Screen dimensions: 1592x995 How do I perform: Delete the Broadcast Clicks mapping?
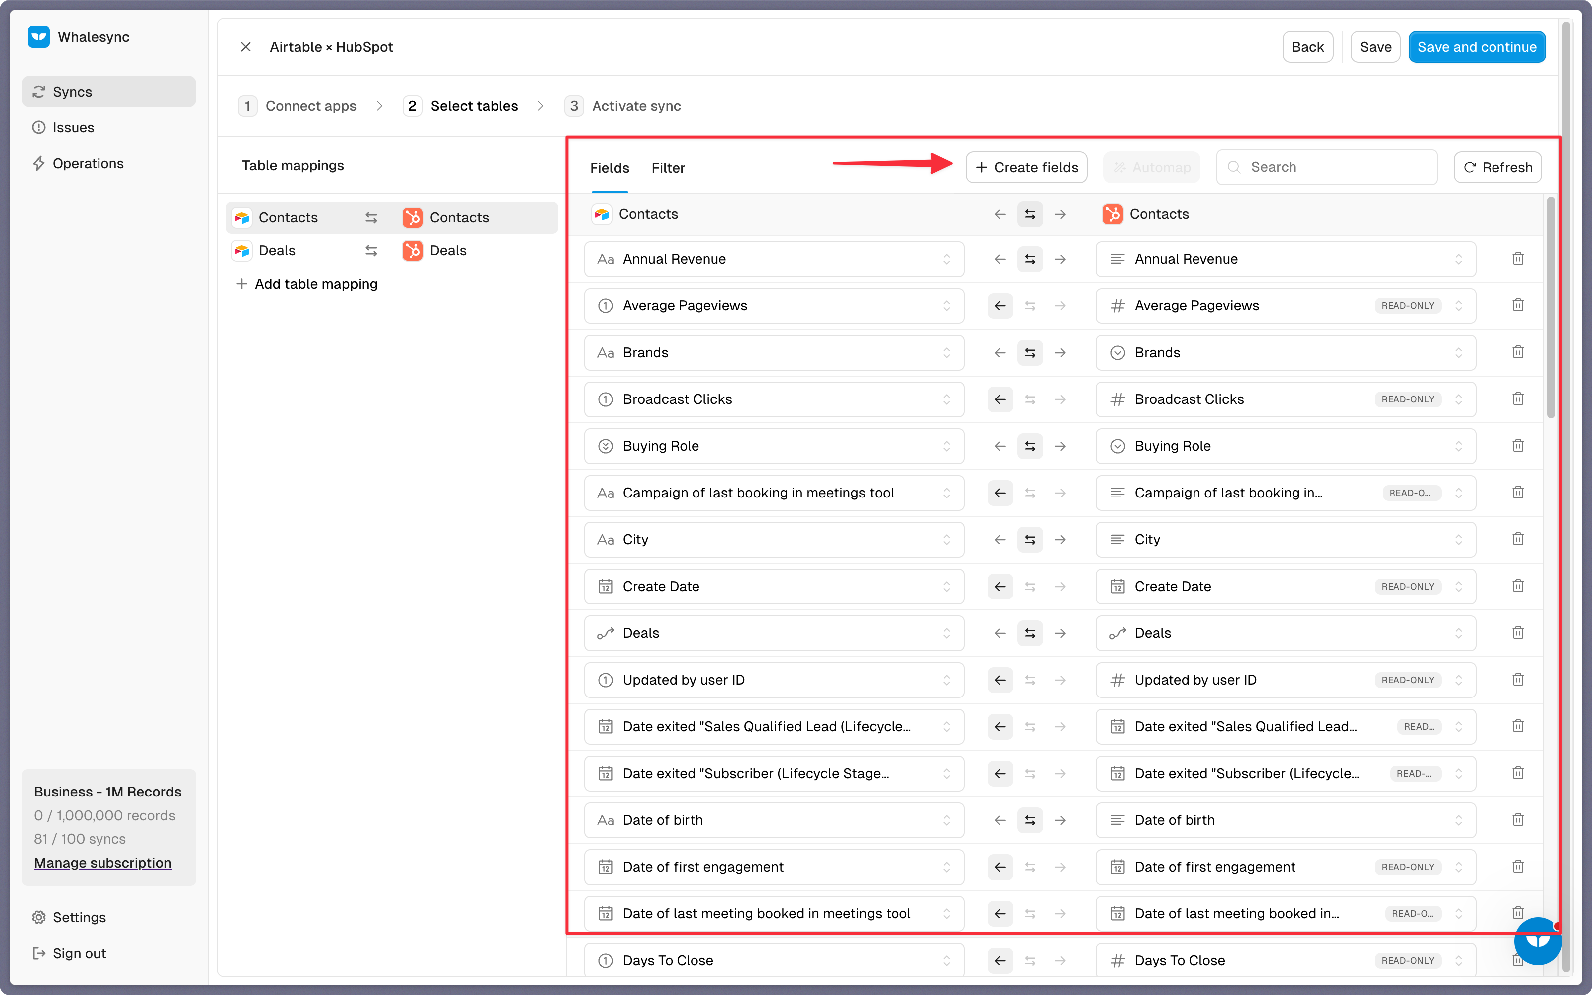pos(1518,399)
